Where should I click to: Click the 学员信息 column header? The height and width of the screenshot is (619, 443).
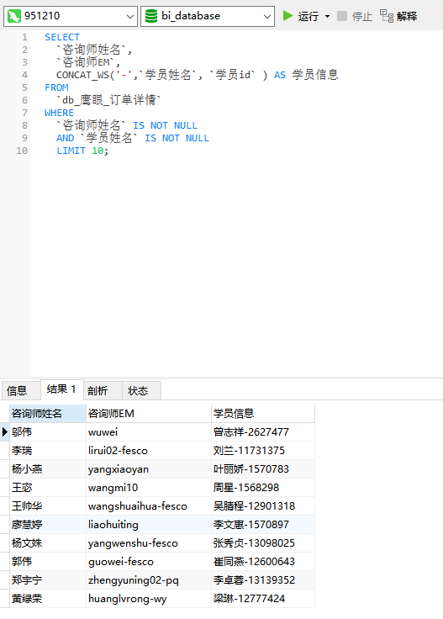263,413
